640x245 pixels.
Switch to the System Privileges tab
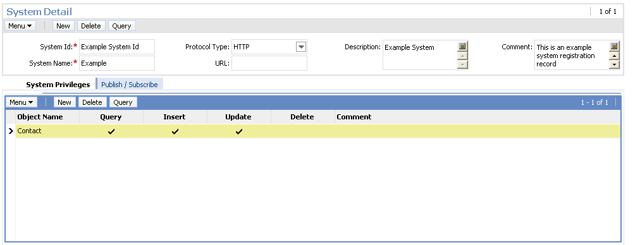pyautogui.click(x=58, y=85)
